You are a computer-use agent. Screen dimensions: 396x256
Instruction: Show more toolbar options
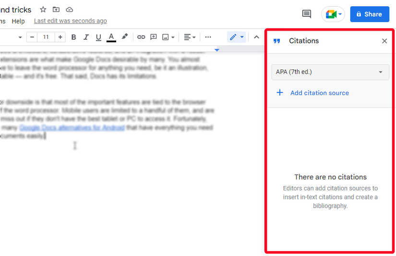click(x=208, y=37)
